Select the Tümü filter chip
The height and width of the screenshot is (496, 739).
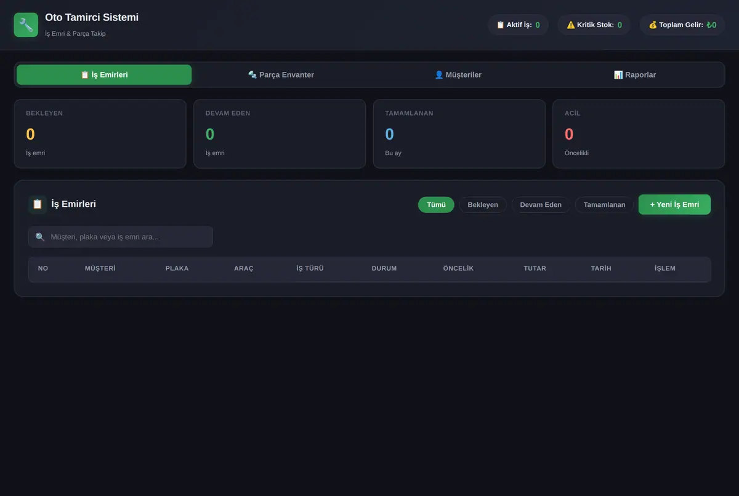436,205
